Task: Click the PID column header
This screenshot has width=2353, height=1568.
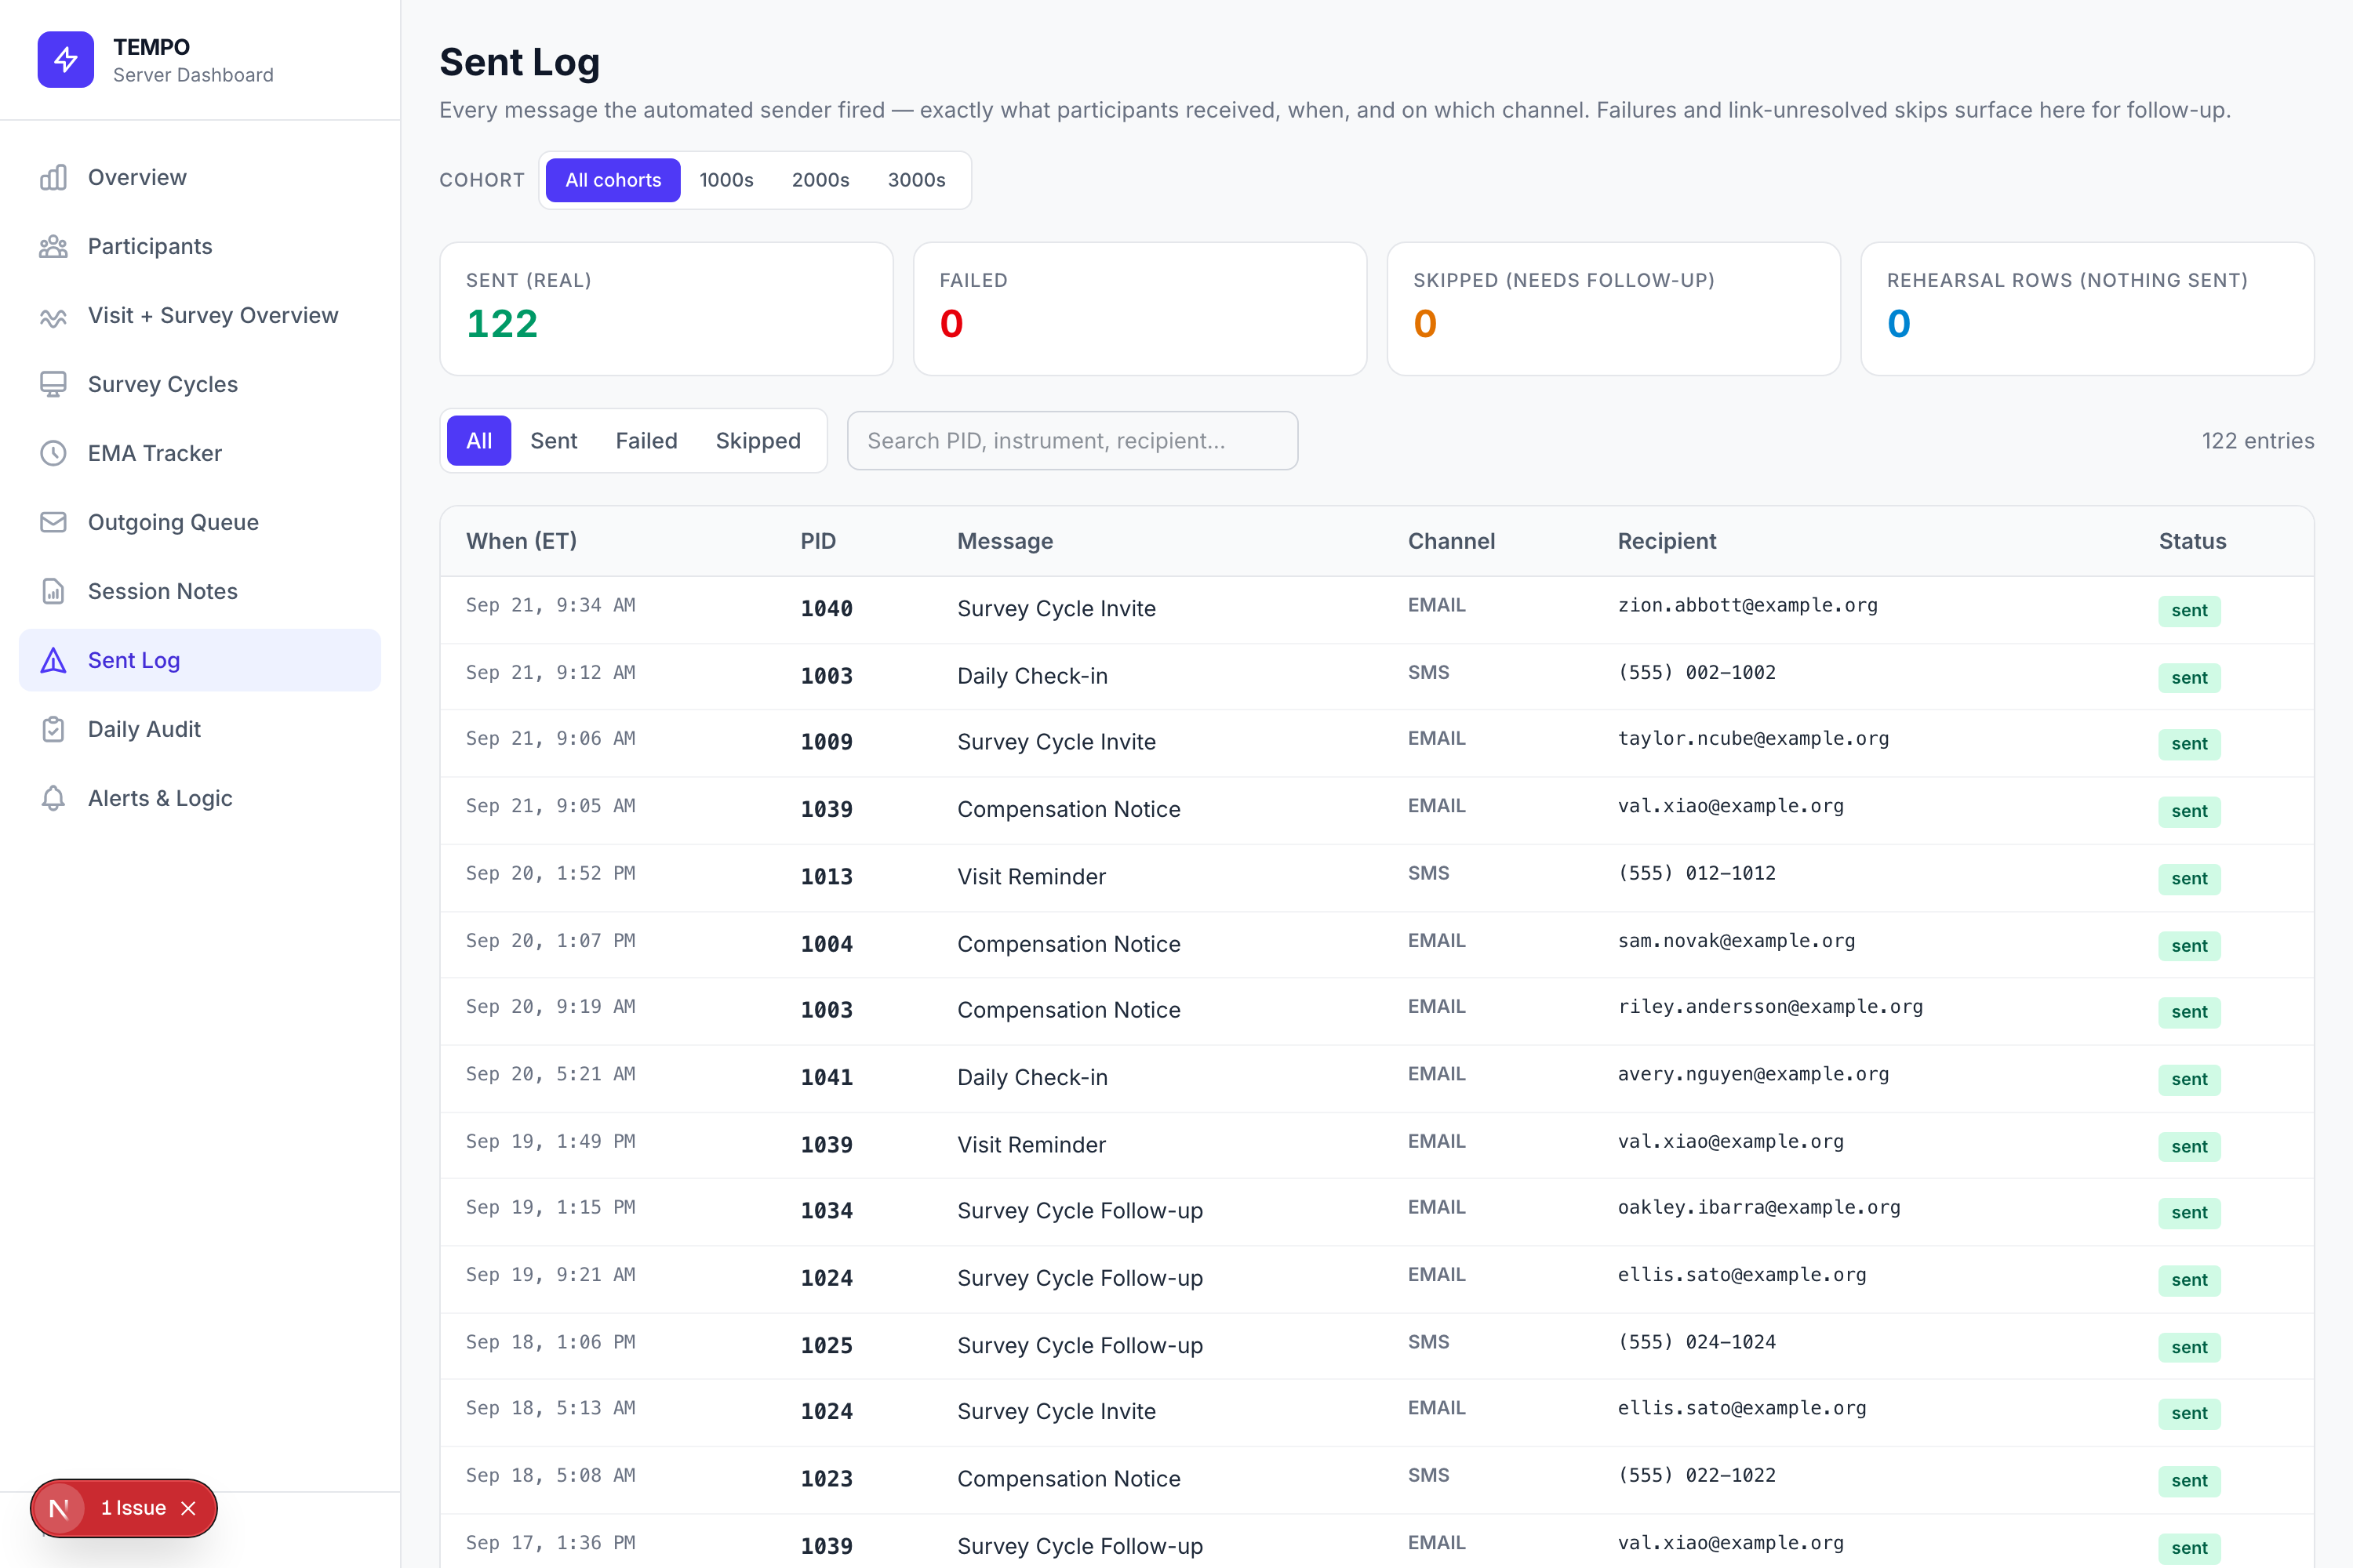Action: click(x=817, y=541)
